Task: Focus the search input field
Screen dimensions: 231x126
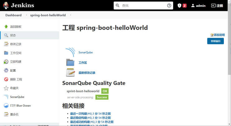Action: (x=143, y=6)
